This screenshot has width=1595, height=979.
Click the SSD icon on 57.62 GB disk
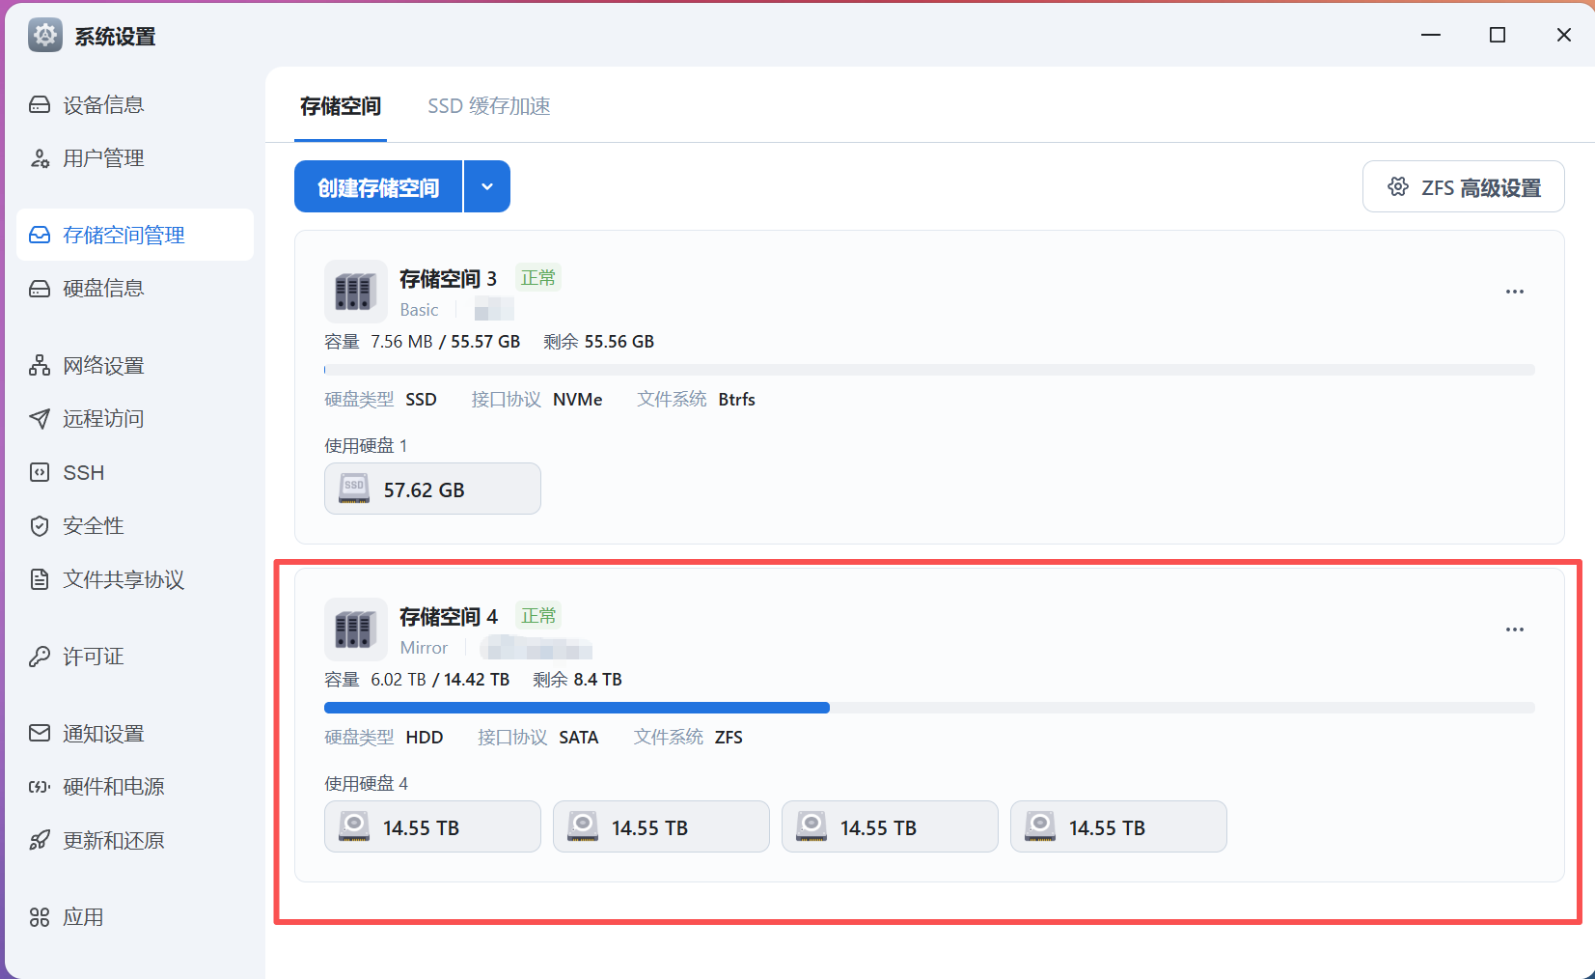(354, 489)
